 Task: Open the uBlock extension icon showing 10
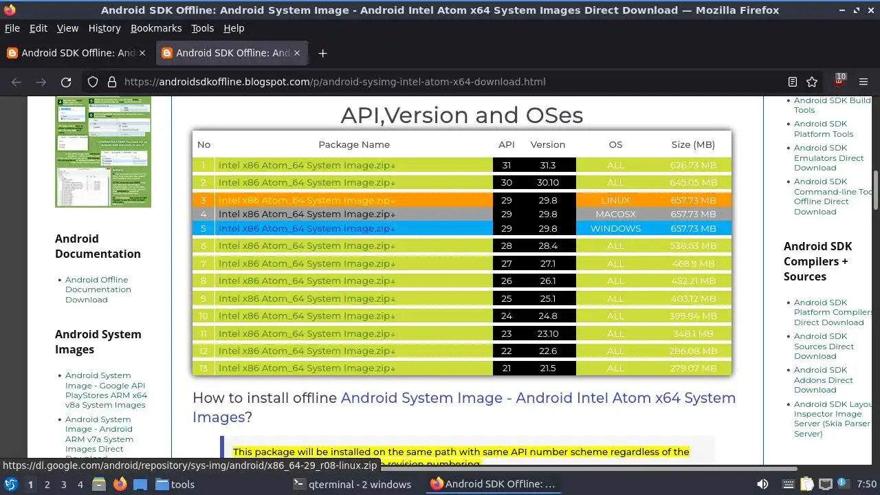pos(839,80)
